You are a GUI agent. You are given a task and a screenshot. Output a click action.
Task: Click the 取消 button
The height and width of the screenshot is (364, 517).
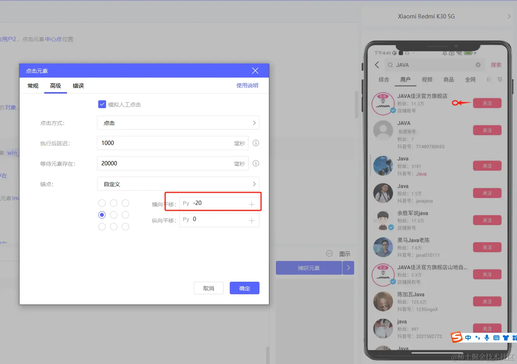[209, 288]
